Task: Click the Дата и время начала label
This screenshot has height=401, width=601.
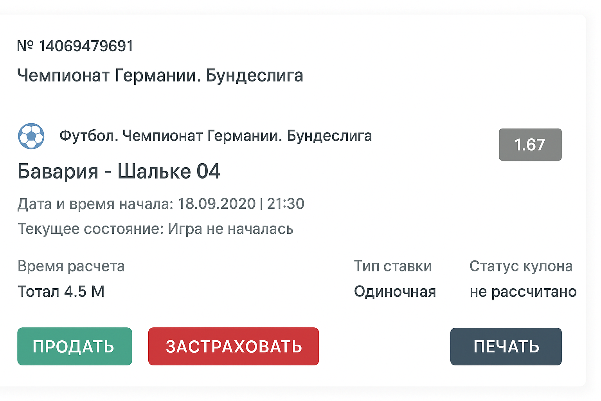Action: [95, 204]
